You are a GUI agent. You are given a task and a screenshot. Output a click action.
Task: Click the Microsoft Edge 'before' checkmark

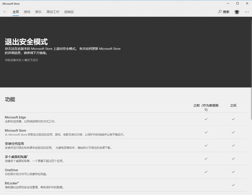point(206,119)
